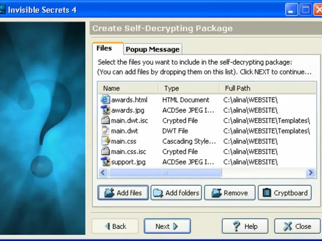322x241 pixels.
Task: Close the wizard with Close button
Action: click(297, 226)
